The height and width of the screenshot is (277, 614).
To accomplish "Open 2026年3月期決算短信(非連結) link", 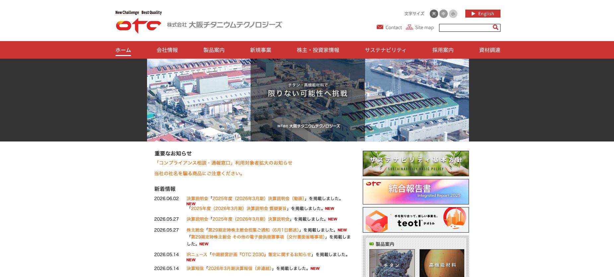I will pos(240,268).
